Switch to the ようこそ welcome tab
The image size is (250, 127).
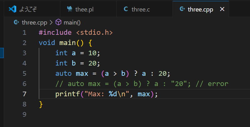(x=28, y=9)
